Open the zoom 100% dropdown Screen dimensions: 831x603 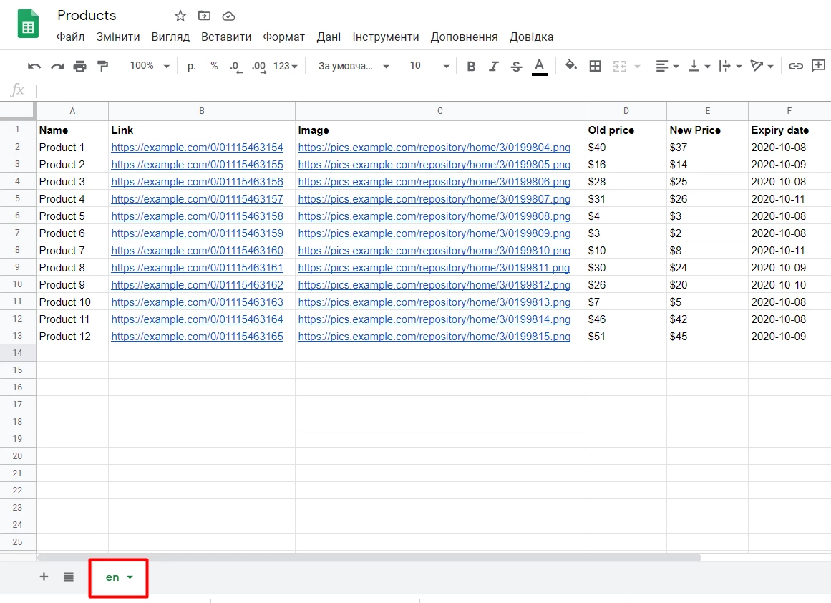point(150,66)
